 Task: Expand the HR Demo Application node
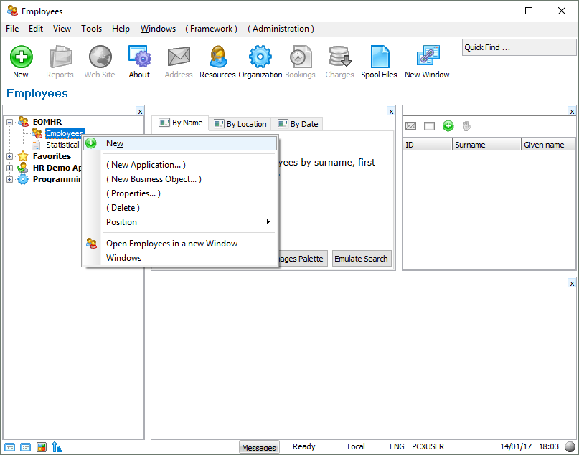[10, 168]
